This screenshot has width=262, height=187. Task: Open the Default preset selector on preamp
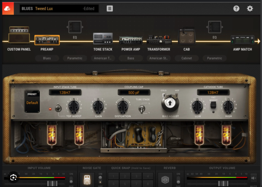(x=32, y=101)
